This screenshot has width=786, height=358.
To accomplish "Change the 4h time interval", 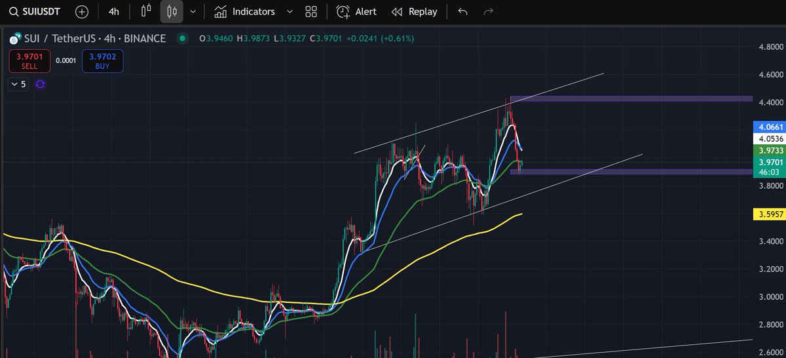I will coord(114,12).
